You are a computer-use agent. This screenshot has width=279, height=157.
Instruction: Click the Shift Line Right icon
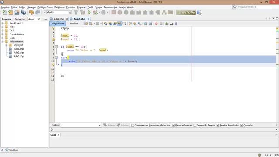coord(150,24)
